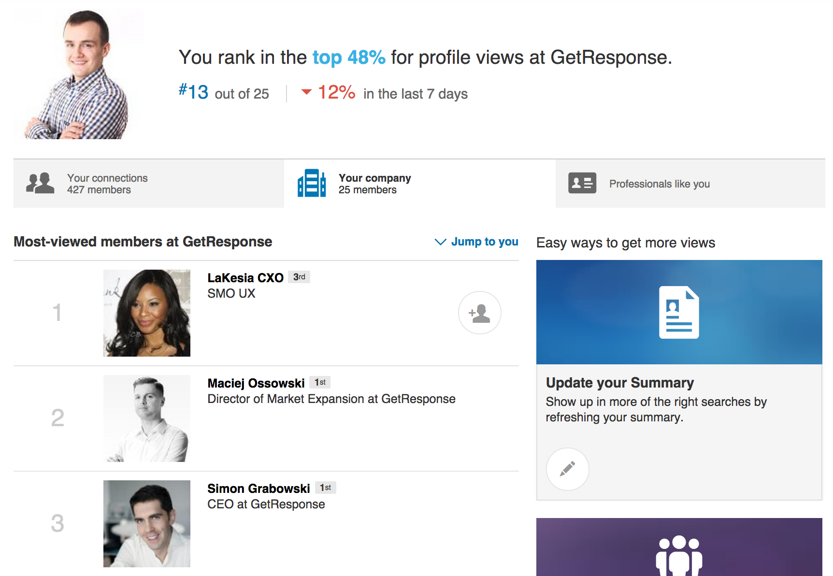Click 'out of 25' text
This screenshot has width=833, height=576.
(x=242, y=94)
